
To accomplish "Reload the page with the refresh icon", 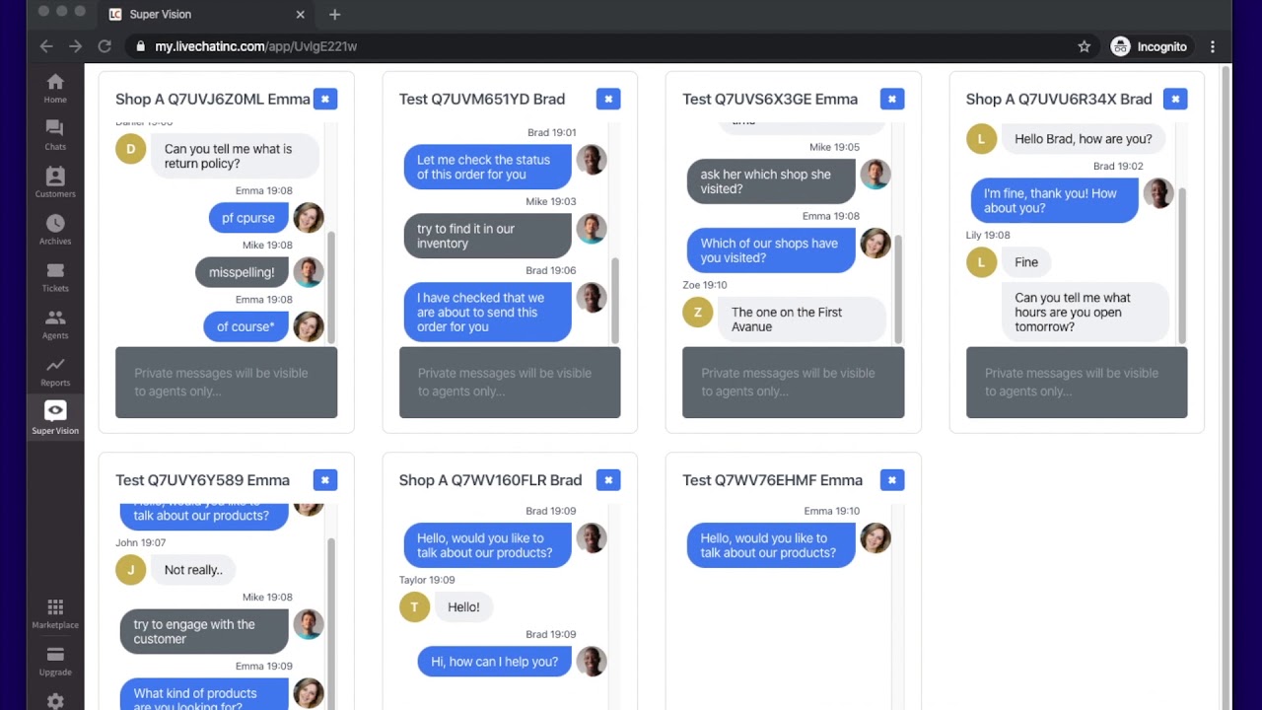I will coord(105,46).
